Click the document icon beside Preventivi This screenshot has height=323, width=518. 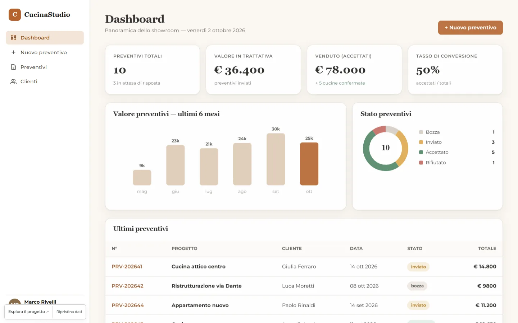(x=14, y=67)
